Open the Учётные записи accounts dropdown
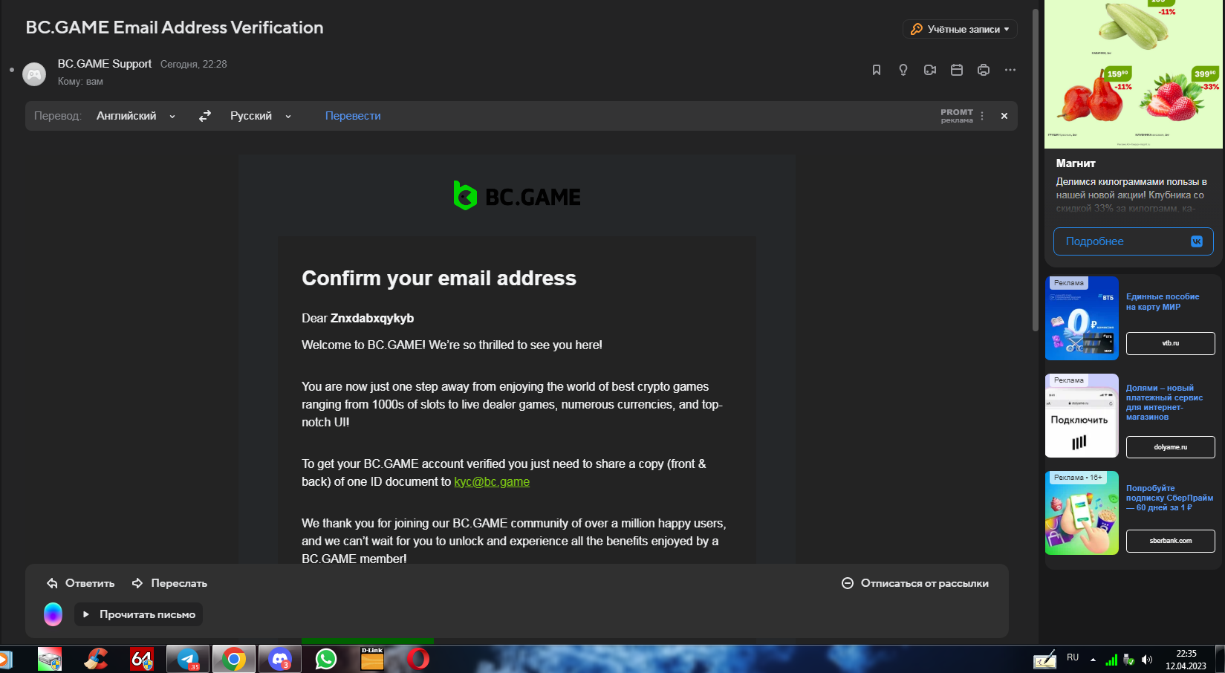Screen dimensions: 1225x673 click(960, 29)
